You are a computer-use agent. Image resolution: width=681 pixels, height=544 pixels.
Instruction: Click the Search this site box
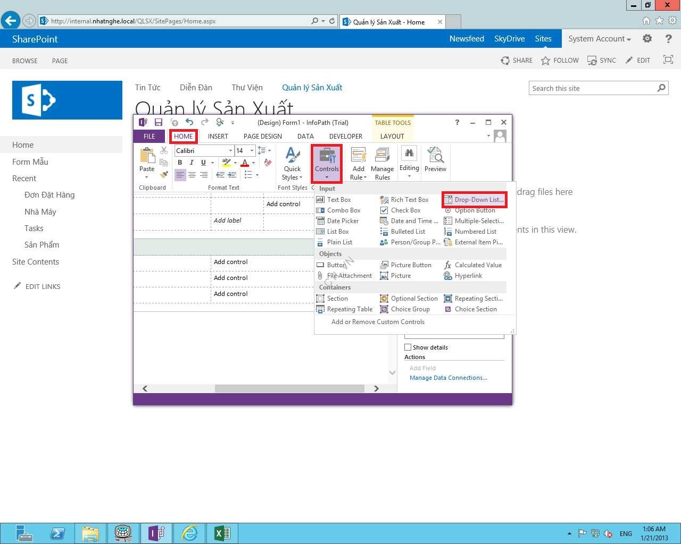click(x=593, y=88)
